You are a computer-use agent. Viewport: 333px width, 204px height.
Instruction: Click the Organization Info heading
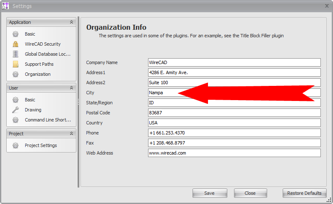116,27
